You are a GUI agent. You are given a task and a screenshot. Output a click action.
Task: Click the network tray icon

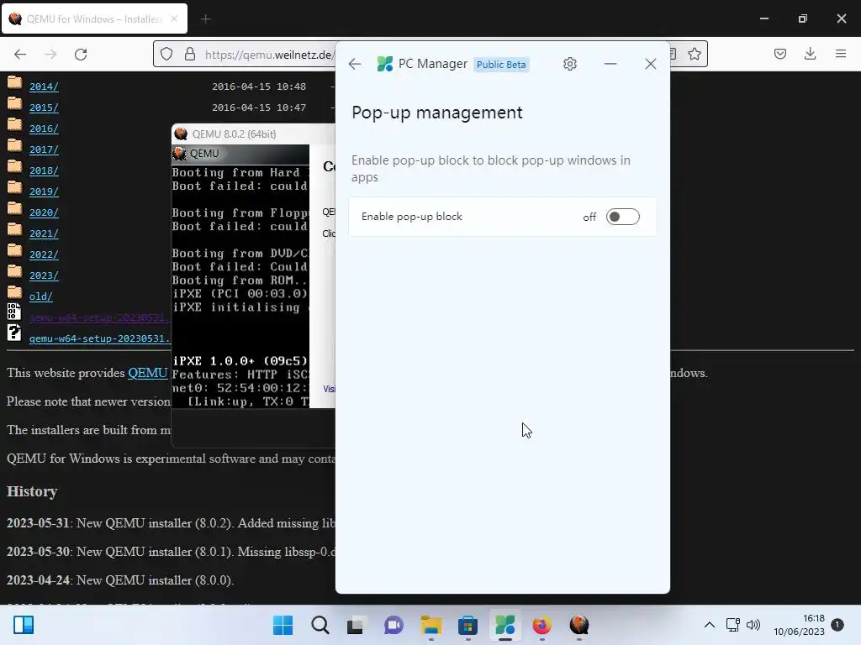(733, 625)
